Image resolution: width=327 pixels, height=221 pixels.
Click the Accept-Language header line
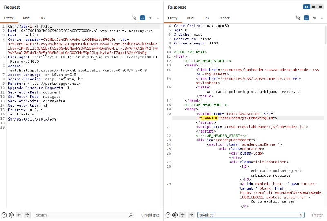tap(42, 75)
